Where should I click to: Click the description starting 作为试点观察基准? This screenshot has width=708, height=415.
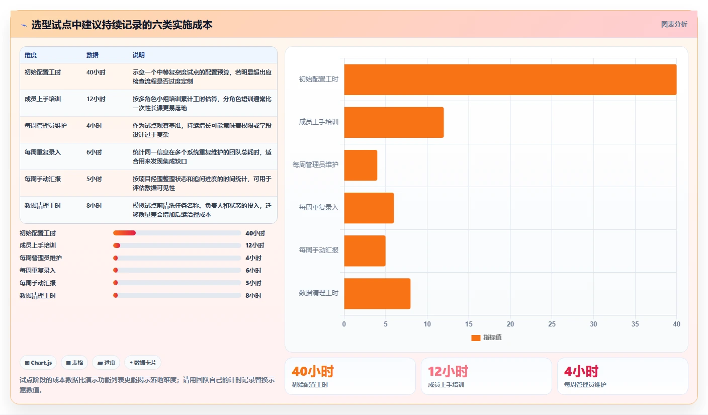tap(202, 130)
